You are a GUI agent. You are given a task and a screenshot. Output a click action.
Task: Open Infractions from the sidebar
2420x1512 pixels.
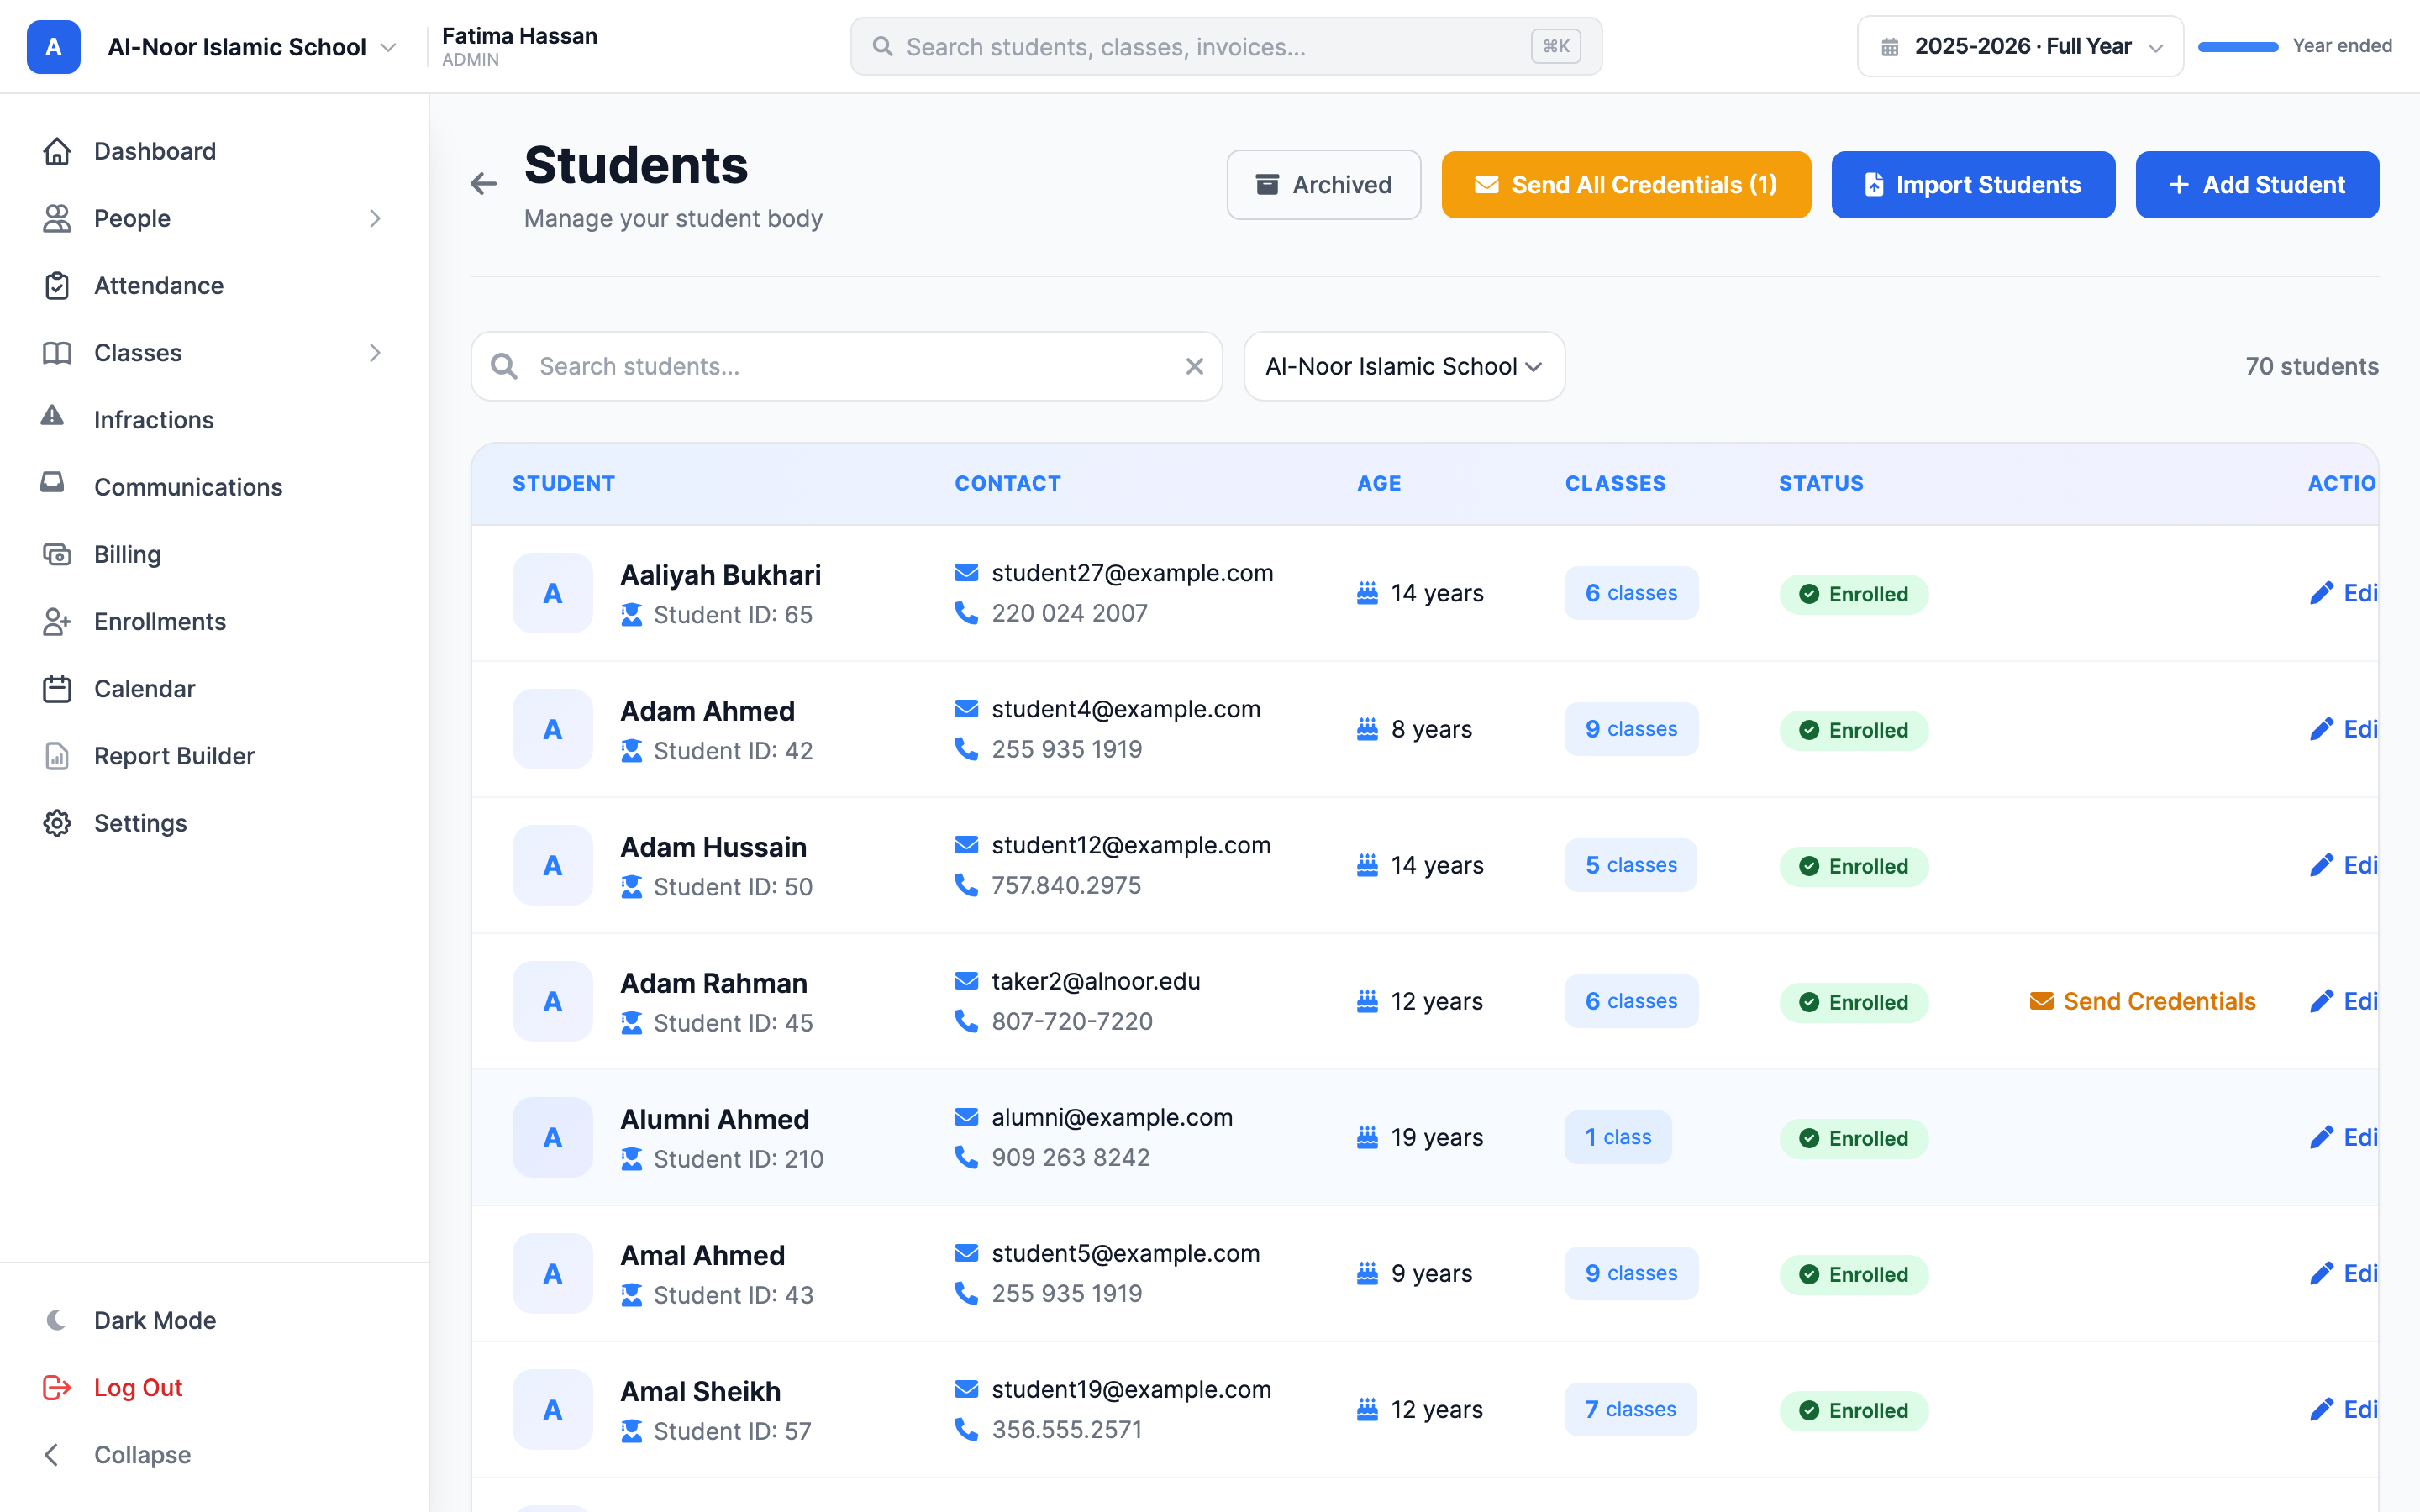154,420
